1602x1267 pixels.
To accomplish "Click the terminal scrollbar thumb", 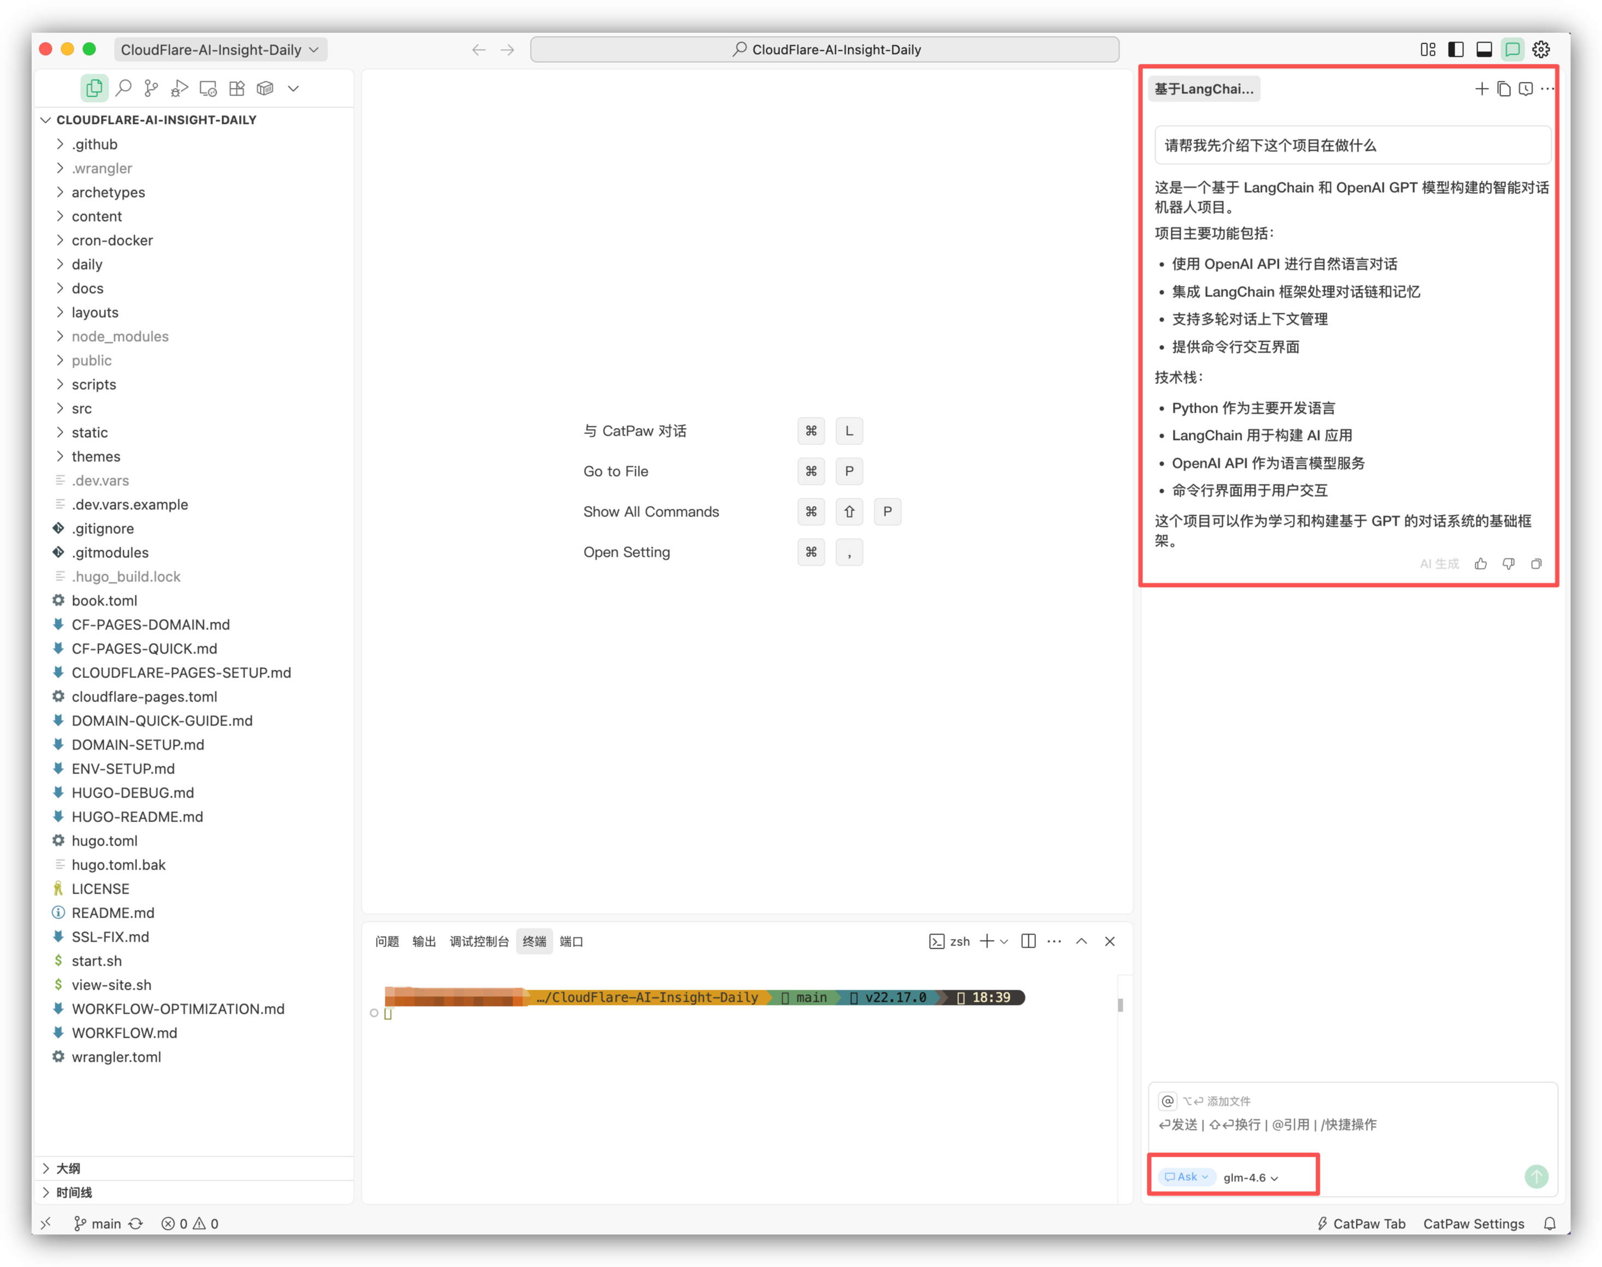I will pyautogui.click(x=1120, y=1005).
